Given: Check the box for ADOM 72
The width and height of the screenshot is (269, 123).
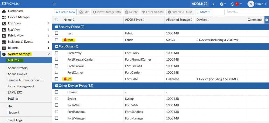Looking at the screenshot, I should point(57,79).
